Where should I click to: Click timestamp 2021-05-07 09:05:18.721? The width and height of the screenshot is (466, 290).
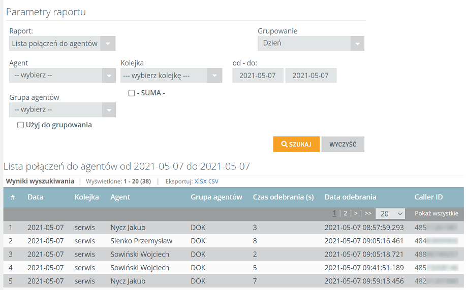pyautogui.click(x=364, y=254)
